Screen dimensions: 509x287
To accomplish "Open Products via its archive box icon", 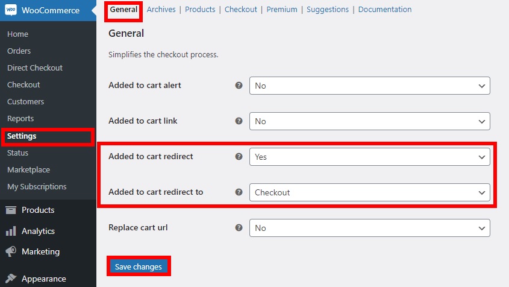I will point(11,210).
